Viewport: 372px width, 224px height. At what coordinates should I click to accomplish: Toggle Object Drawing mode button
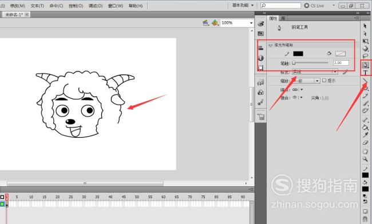[365, 211]
